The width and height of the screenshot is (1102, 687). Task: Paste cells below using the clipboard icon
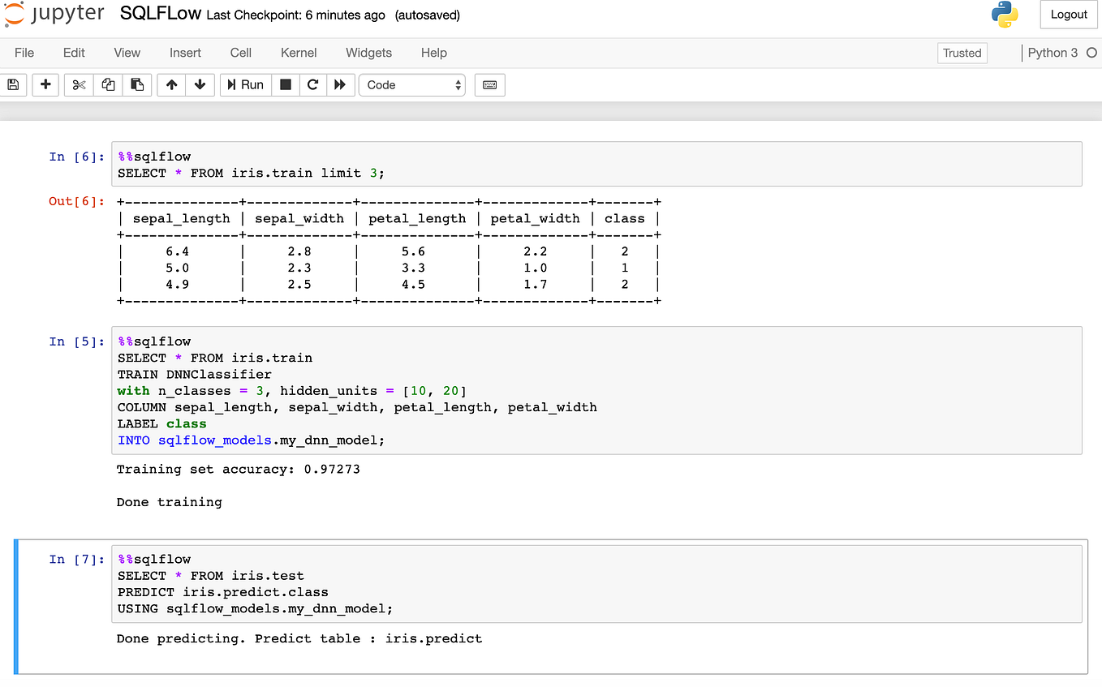coord(137,84)
